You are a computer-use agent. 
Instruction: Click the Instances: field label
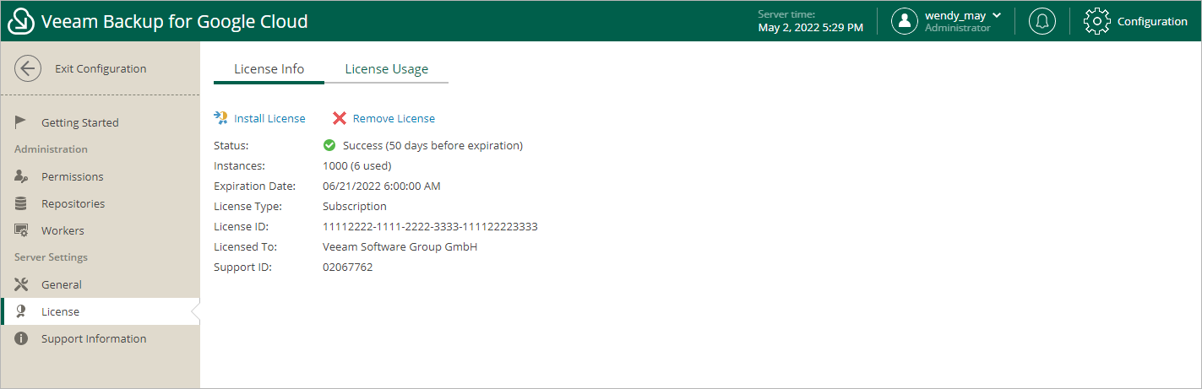click(x=239, y=165)
